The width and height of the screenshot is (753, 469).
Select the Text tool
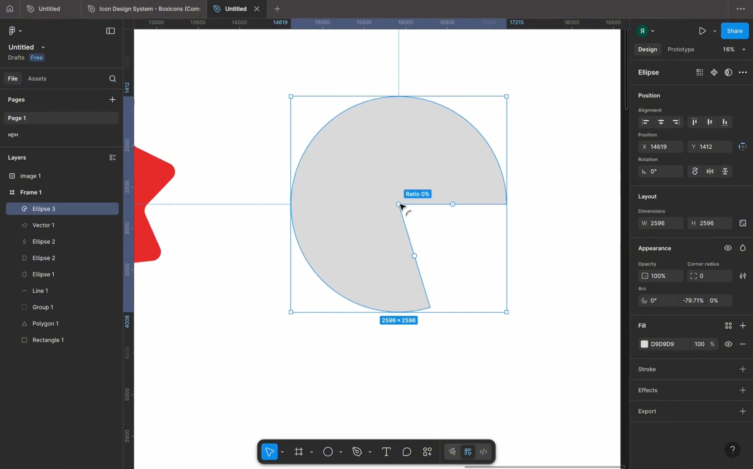(x=386, y=452)
